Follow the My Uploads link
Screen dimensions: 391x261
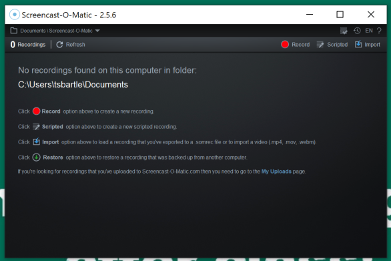276,172
